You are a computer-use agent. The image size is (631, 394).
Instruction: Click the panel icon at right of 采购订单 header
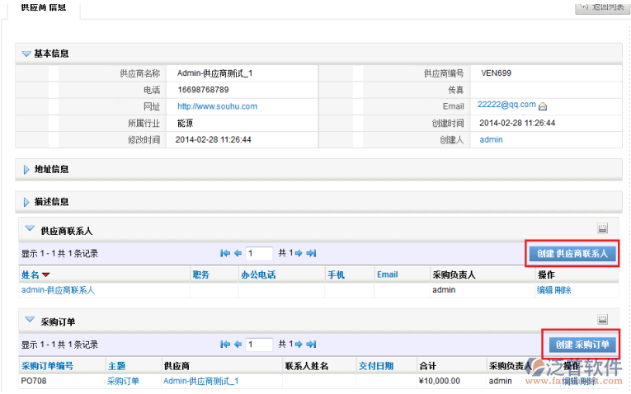pyautogui.click(x=602, y=320)
